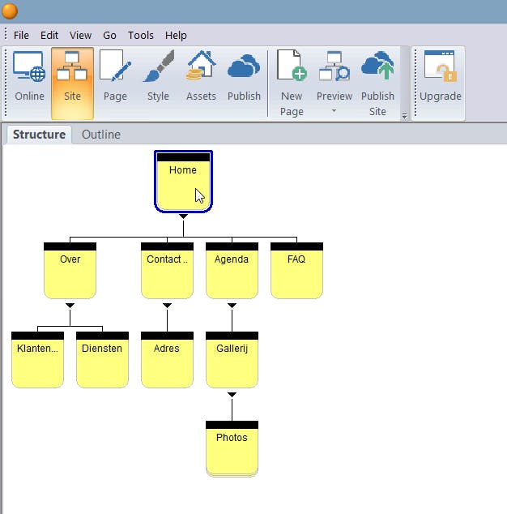Viewport: 507px width, 514px height.
Task: Switch to the Outline tab
Action: (101, 135)
